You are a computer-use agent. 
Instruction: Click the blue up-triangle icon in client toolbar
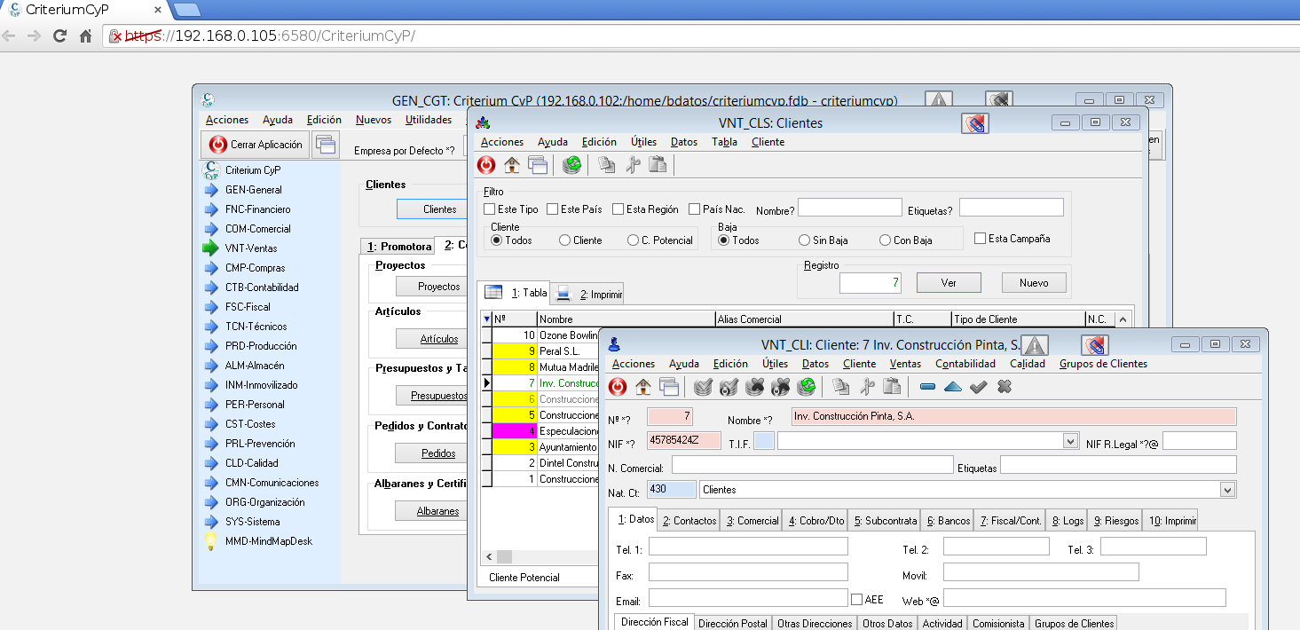tap(953, 387)
